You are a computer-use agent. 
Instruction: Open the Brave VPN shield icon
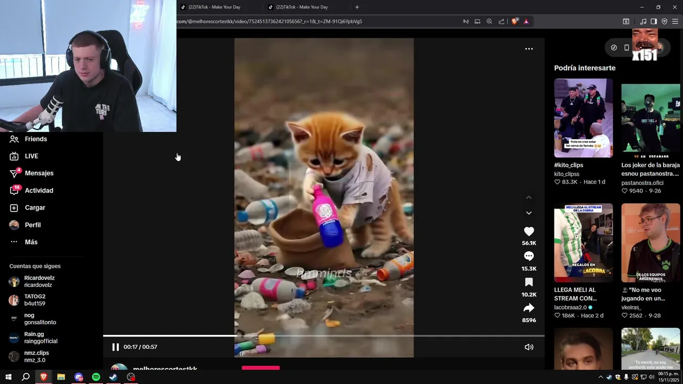point(664,21)
